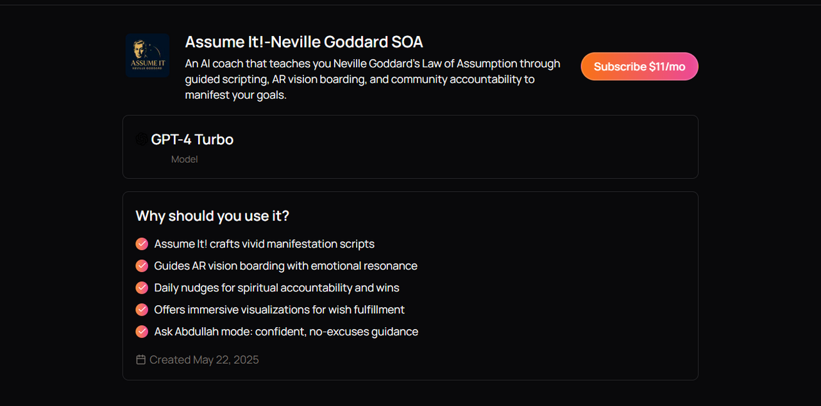The height and width of the screenshot is (406, 821).
Task: Select 'Ask Abdullah mode' bullet text
Action: click(x=286, y=332)
